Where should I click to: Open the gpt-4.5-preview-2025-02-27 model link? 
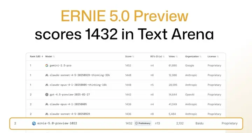70,94
